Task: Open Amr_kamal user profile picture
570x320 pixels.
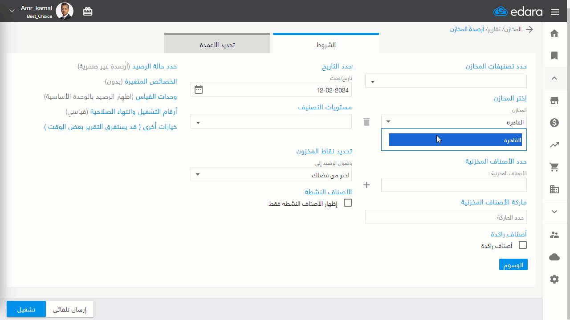Action: (65, 12)
